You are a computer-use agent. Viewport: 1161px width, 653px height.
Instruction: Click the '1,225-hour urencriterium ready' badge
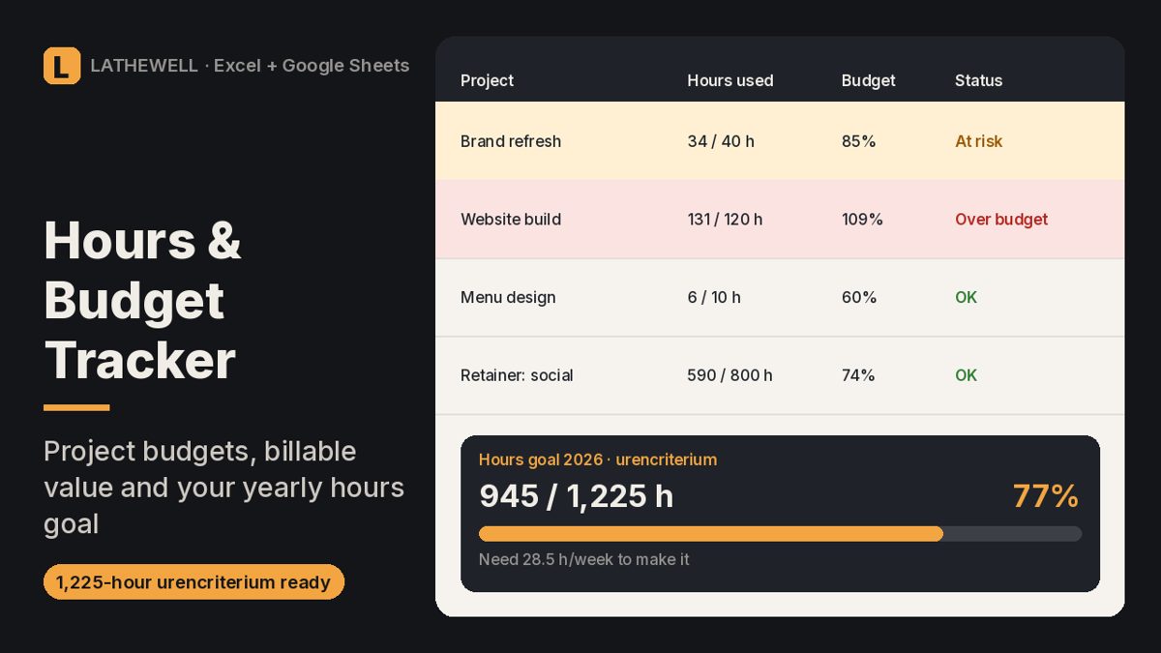[x=193, y=582]
